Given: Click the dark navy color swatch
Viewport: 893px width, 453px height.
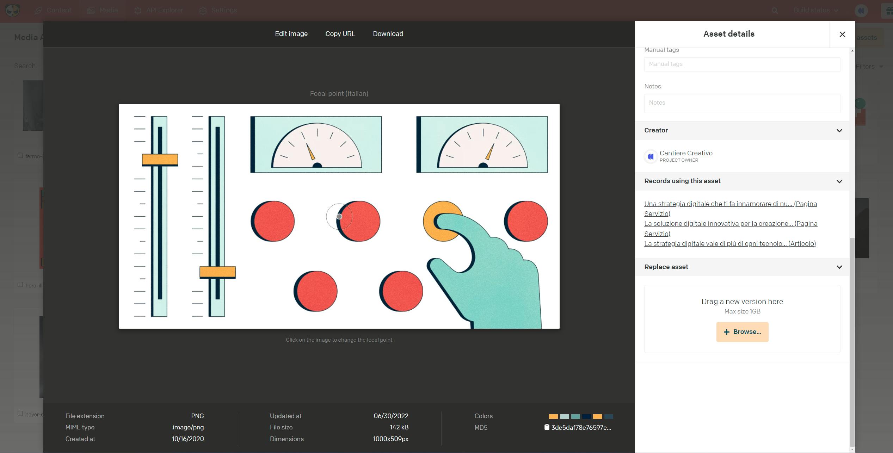Looking at the screenshot, I should (x=586, y=416).
